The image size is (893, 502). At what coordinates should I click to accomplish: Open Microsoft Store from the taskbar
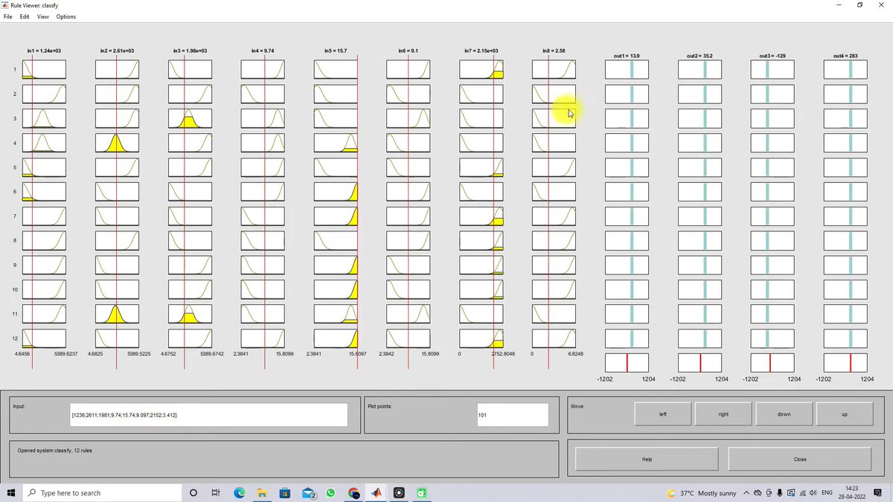pyautogui.click(x=284, y=493)
